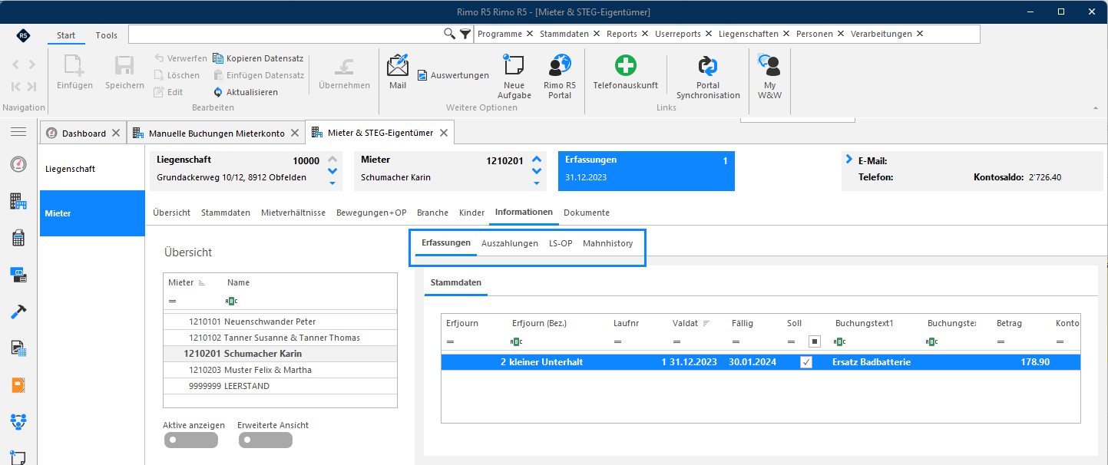Viewport: 1108px width, 465px height.
Task: Go to previous Liegenschaft with up arrow
Action: (332, 160)
